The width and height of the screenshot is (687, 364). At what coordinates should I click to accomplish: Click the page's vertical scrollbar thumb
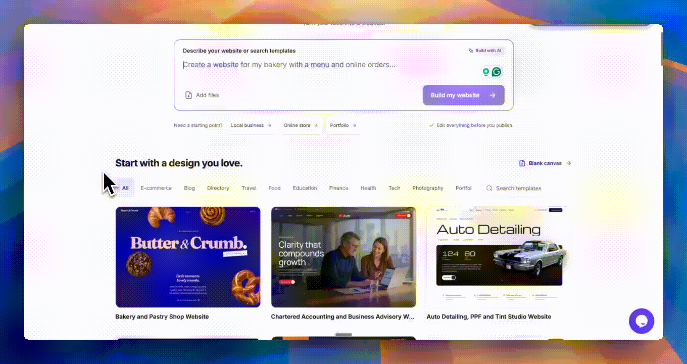661,48
